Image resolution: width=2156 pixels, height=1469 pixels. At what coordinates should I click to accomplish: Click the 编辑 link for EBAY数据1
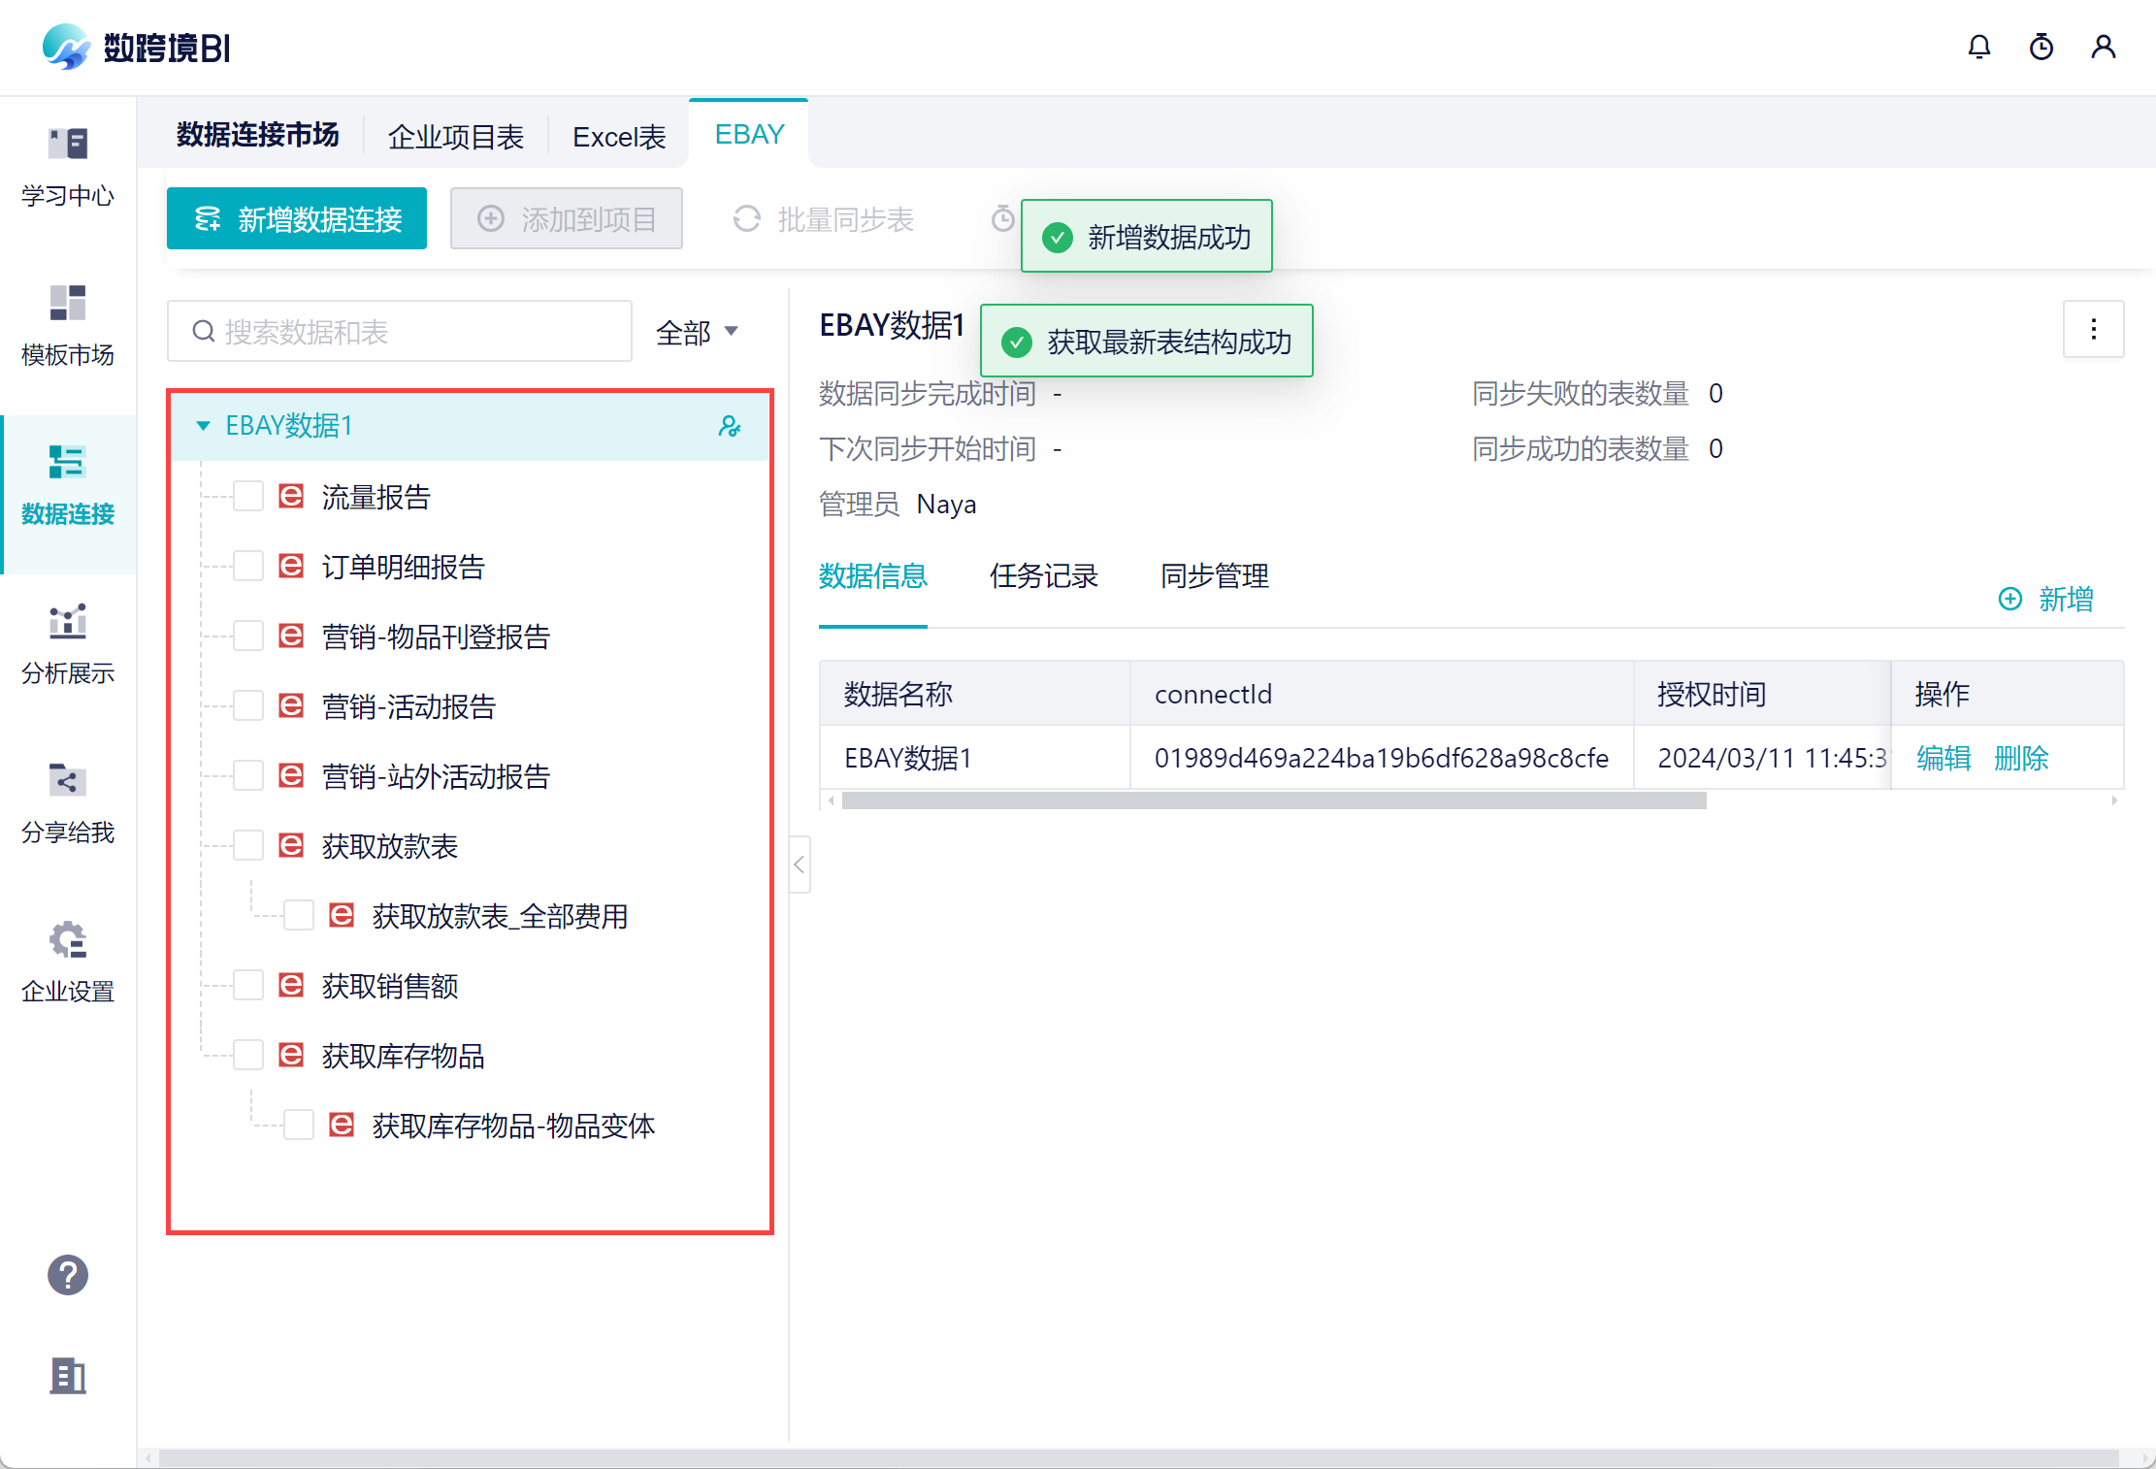pyautogui.click(x=1943, y=758)
